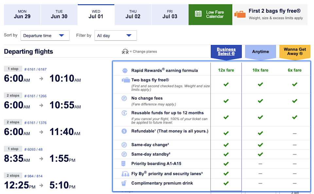Click the 2 stops badge arriving 11:40AM

pos(13,122)
